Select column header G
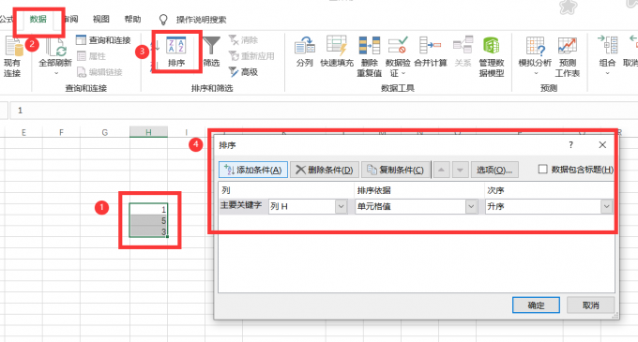Viewport: 638px width, 342px height. click(104, 132)
